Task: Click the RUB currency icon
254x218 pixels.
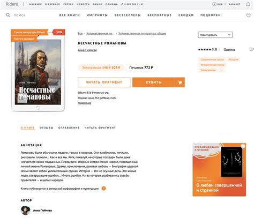Action: click(x=214, y=4)
